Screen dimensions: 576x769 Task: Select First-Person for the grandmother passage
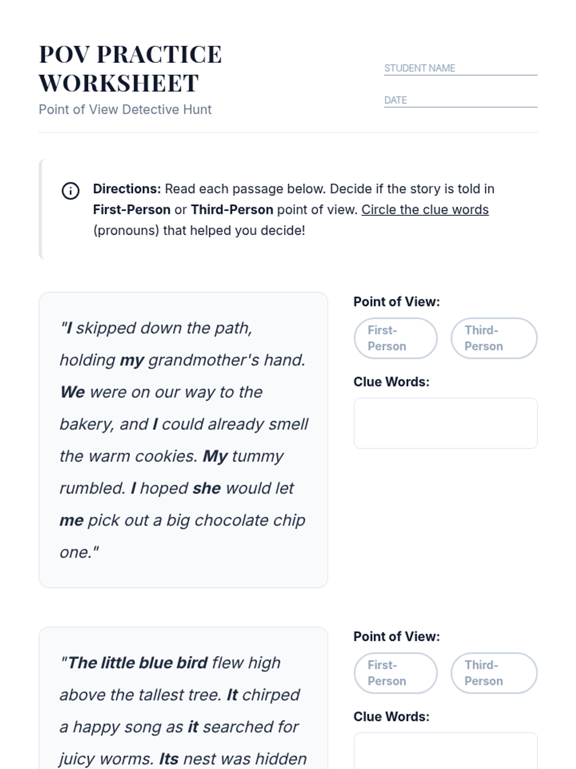point(396,338)
